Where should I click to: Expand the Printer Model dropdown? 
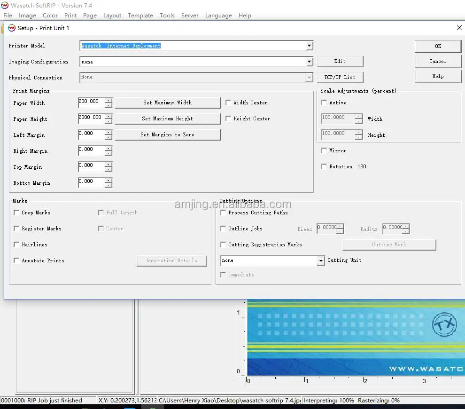(309, 46)
